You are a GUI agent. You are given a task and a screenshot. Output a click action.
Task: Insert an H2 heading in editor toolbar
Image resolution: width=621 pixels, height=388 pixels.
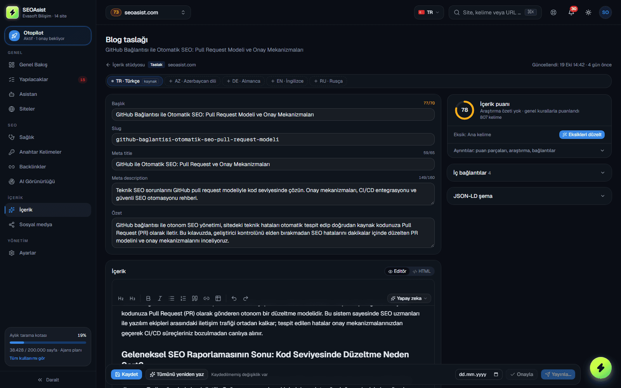[x=121, y=298]
